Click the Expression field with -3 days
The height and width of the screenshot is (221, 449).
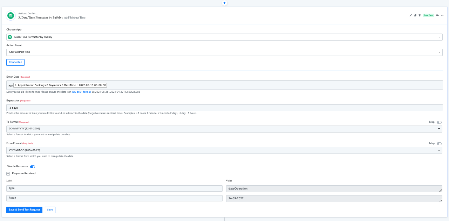224,108
